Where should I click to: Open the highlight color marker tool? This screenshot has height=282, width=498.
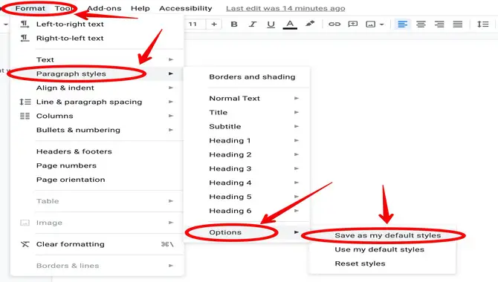pos(310,24)
